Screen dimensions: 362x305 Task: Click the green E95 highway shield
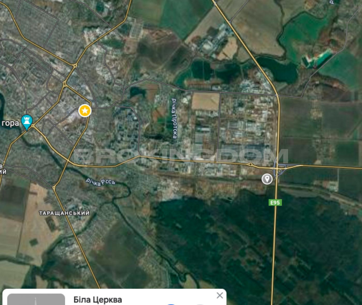coord(275,203)
